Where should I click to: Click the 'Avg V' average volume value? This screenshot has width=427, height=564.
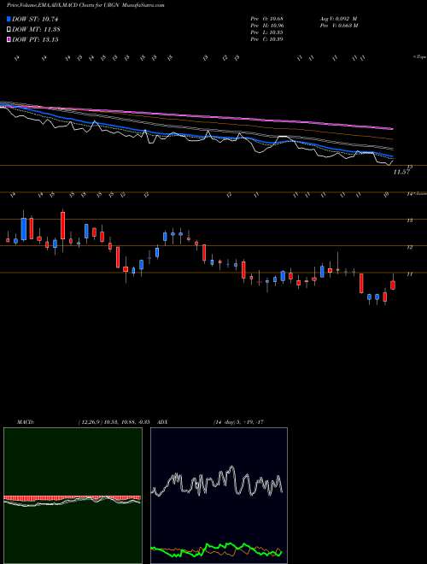click(337, 19)
